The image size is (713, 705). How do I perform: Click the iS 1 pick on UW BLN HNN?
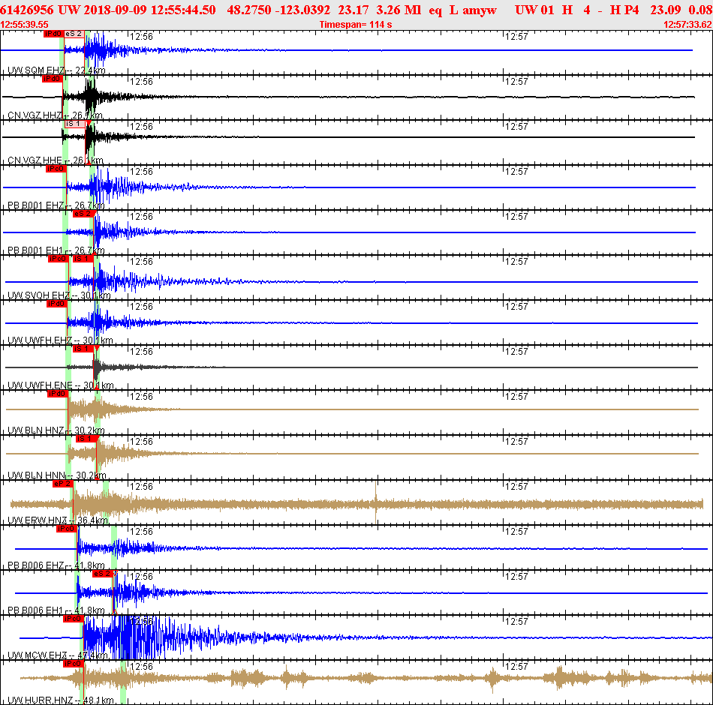86,439
